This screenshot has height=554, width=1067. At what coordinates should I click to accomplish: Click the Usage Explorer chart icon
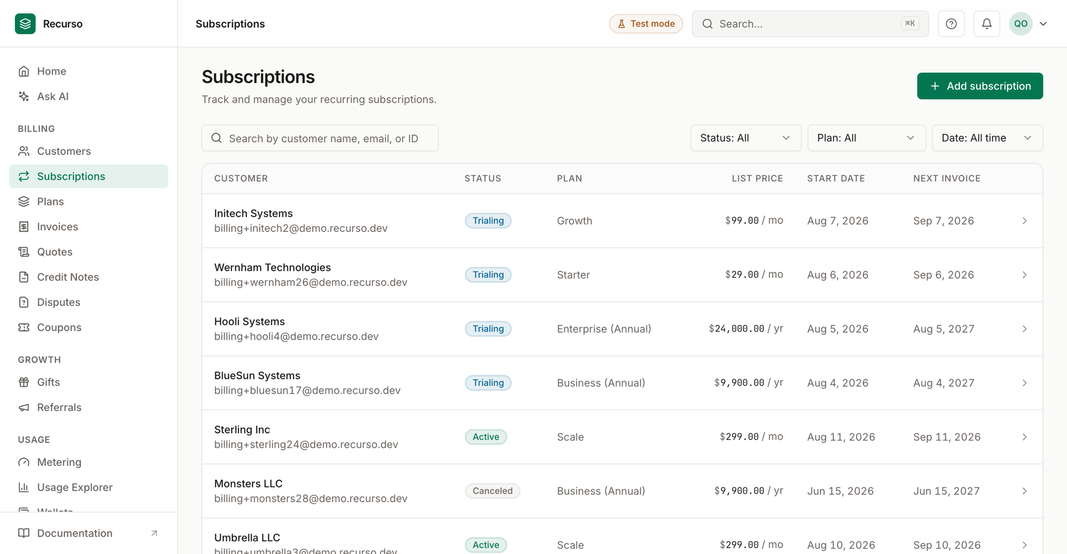click(x=23, y=487)
